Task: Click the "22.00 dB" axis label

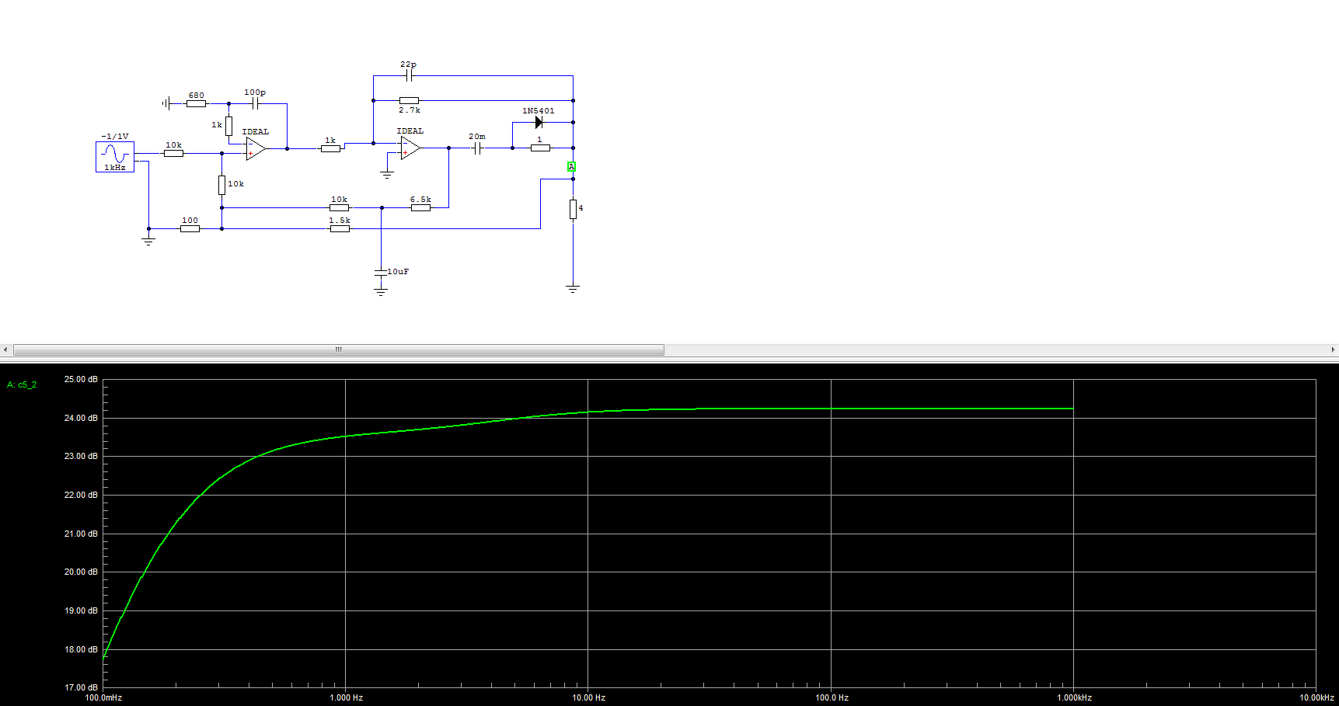Action: (x=81, y=495)
